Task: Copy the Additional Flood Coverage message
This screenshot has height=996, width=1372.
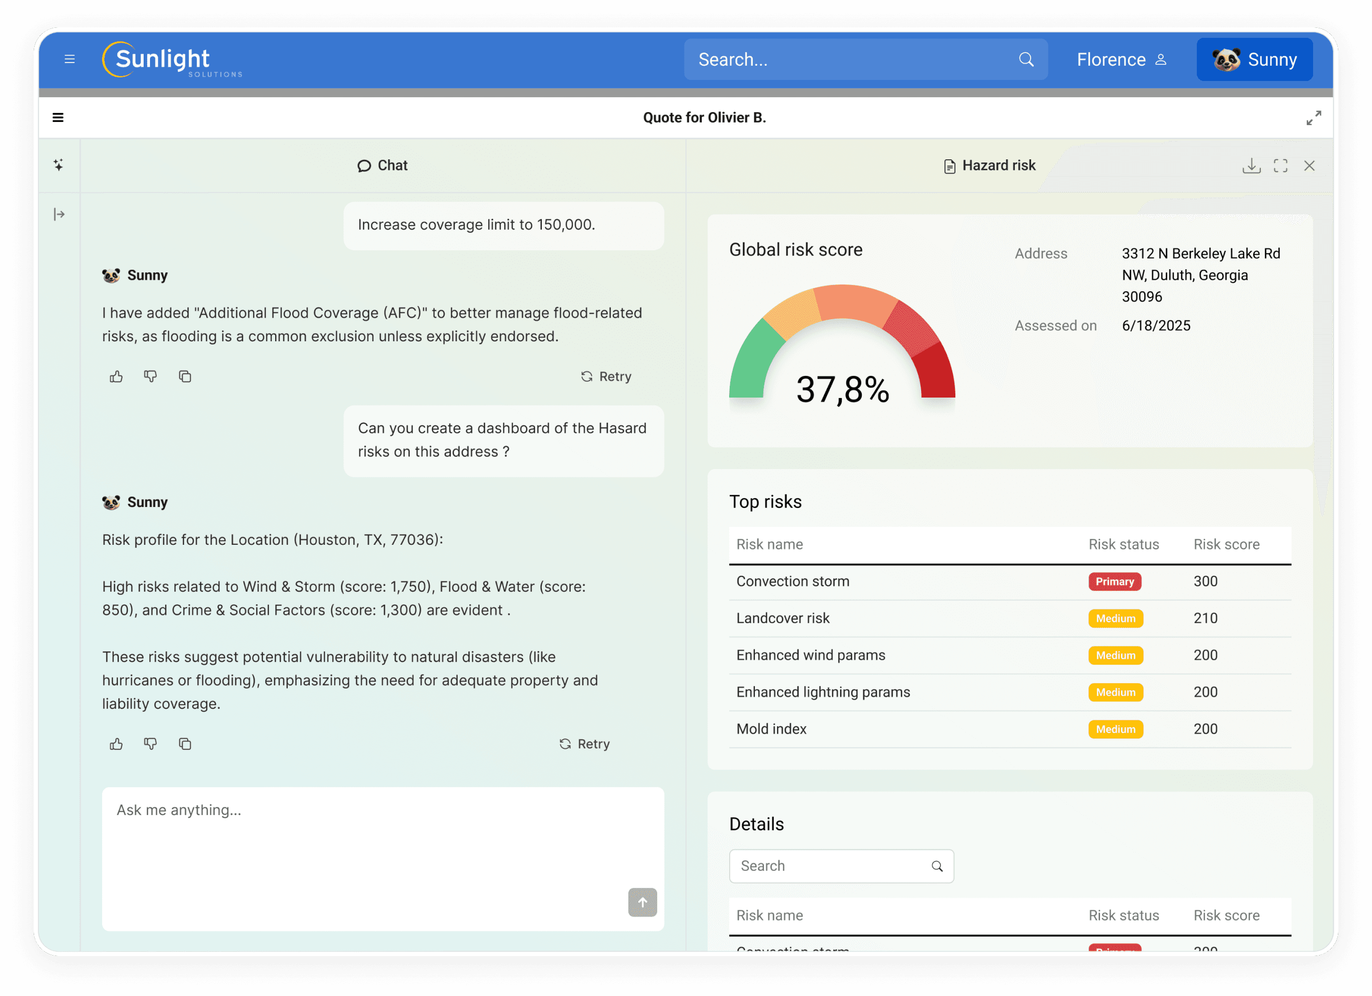Action: [x=185, y=377]
